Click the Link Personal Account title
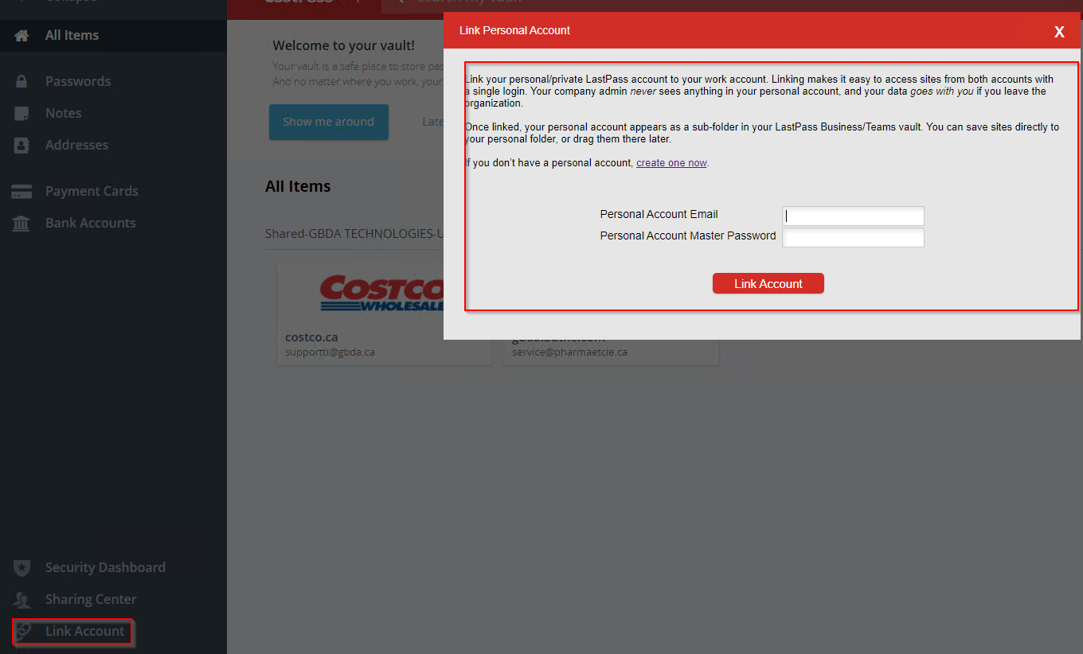The height and width of the screenshot is (654, 1083). [x=514, y=30]
